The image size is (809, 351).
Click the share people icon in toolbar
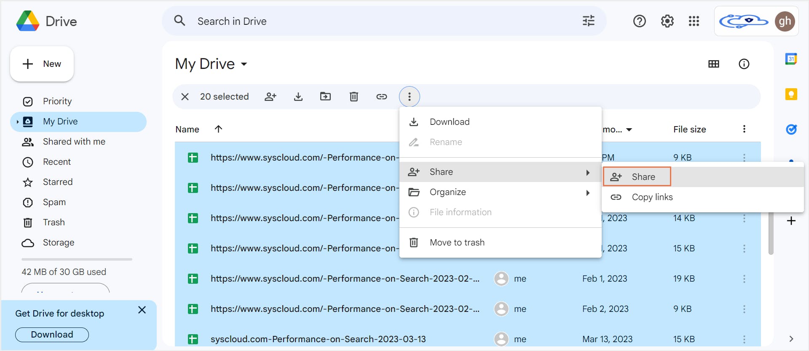pos(270,97)
